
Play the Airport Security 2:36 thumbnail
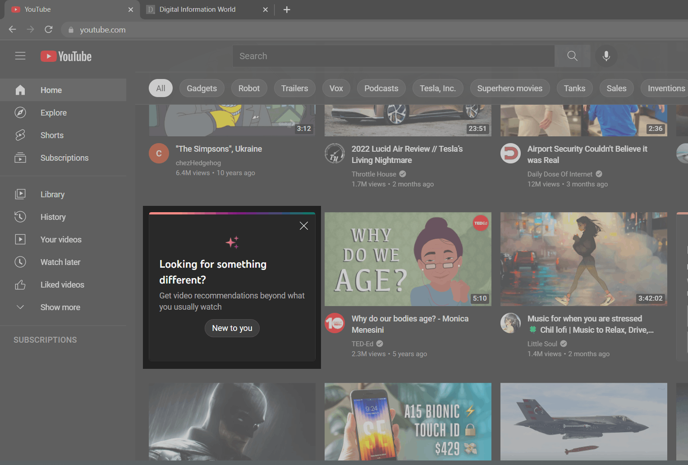coord(584,121)
